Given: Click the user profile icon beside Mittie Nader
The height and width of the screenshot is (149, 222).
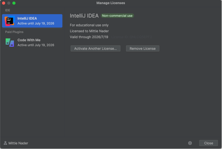Looking at the screenshot, I should coord(5,143).
